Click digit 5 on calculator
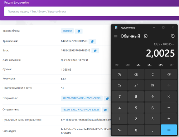The height and width of the screenshot is (137, 179). 136,108
